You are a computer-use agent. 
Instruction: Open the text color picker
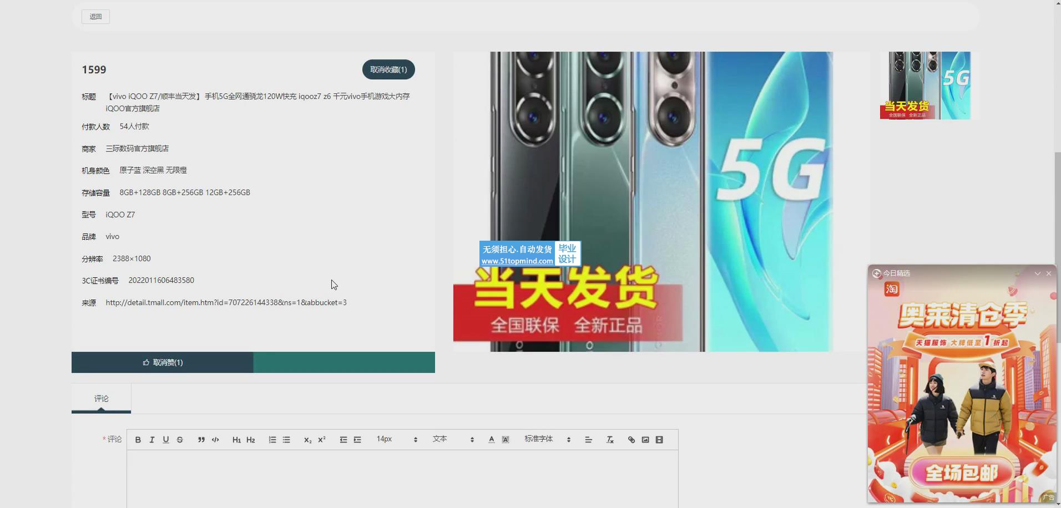(491, 440)
